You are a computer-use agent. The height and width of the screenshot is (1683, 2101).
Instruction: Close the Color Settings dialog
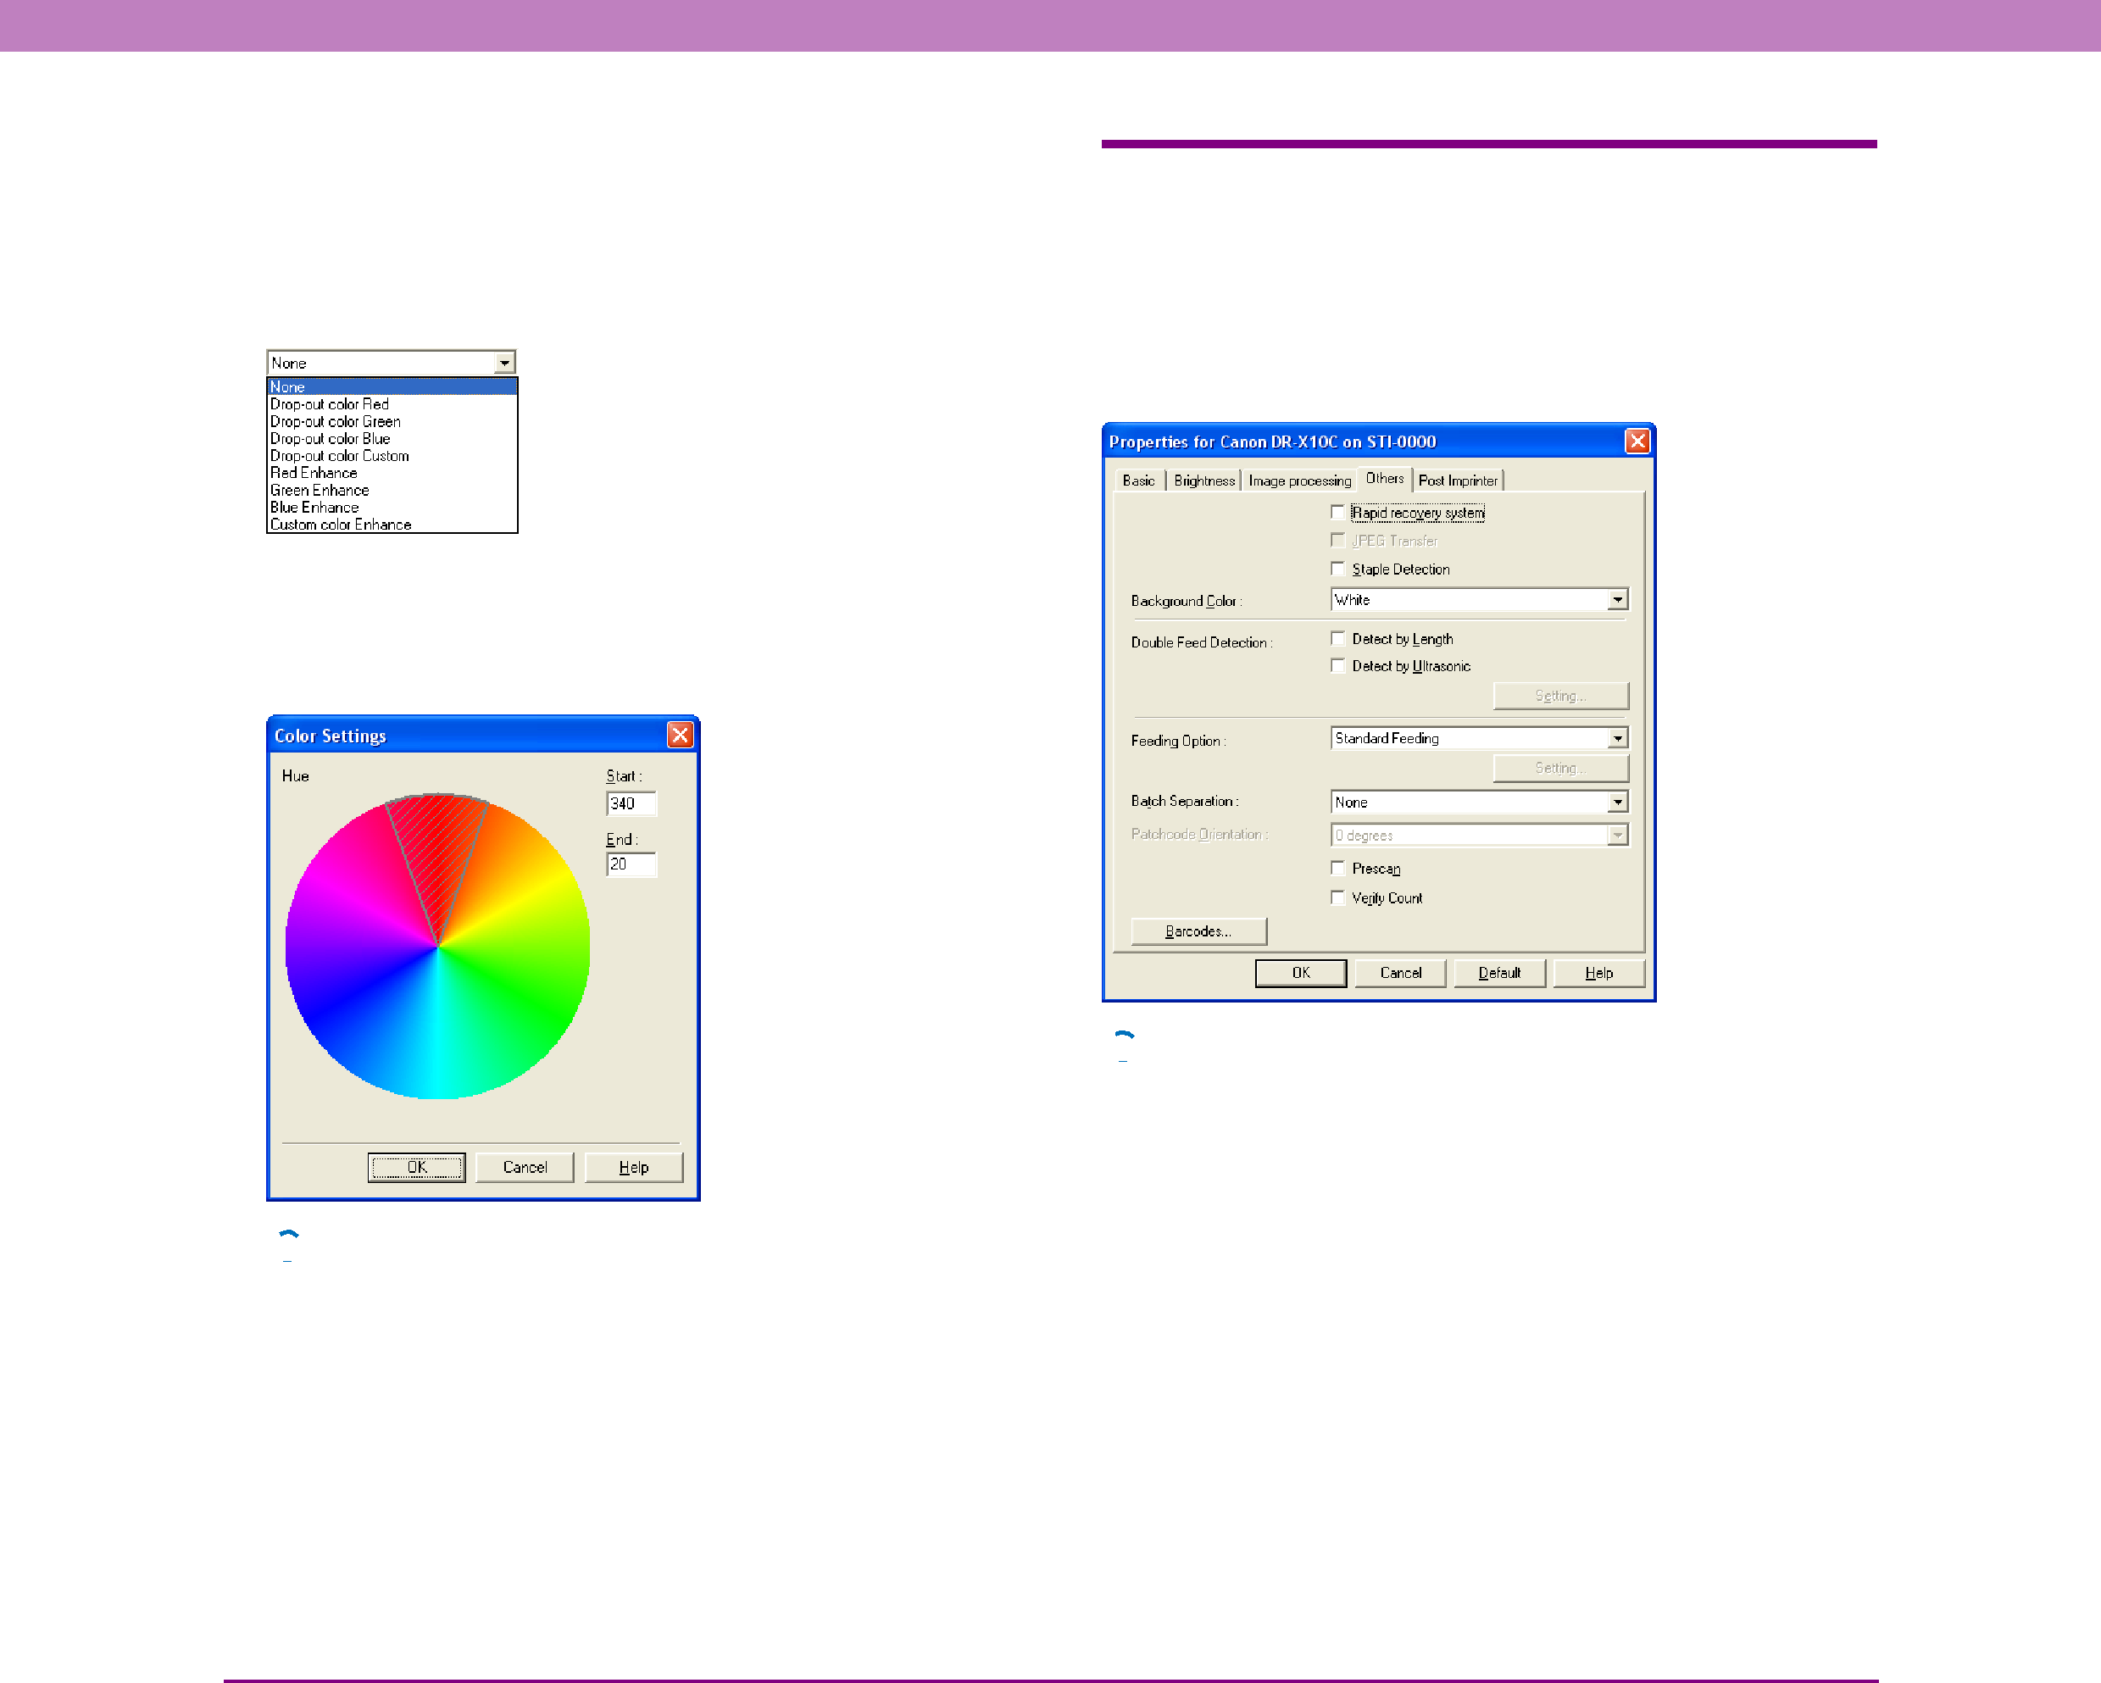pos(679,735)
